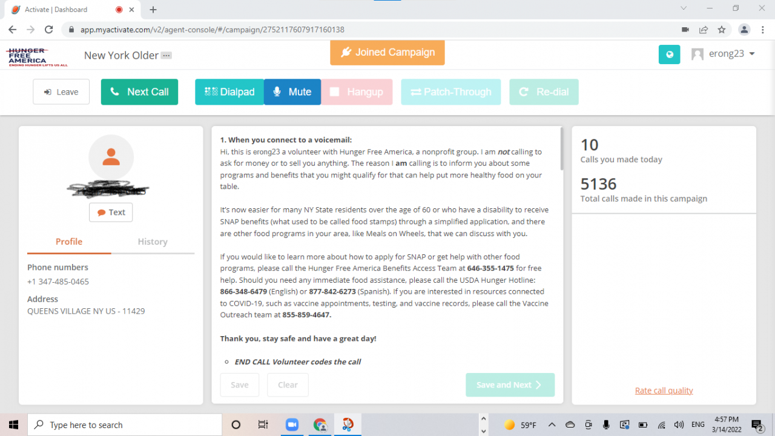Screen dimensions: 775x436
Task: Show hidden system tray icons
Action: click(552, 424)
